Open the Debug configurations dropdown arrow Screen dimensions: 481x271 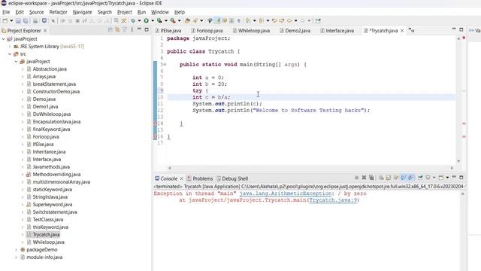tap(139, 20)
